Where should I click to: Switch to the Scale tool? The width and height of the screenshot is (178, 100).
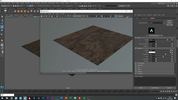pyautogui.click(x=2, y=34)
